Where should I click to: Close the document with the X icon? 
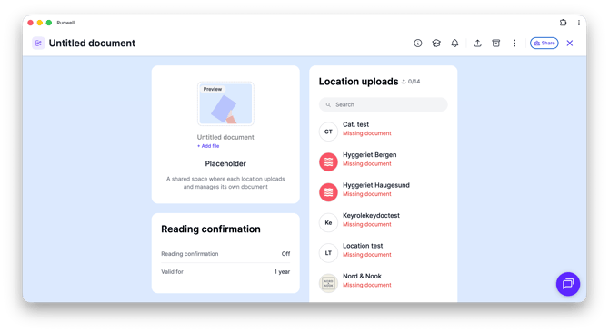569,44
